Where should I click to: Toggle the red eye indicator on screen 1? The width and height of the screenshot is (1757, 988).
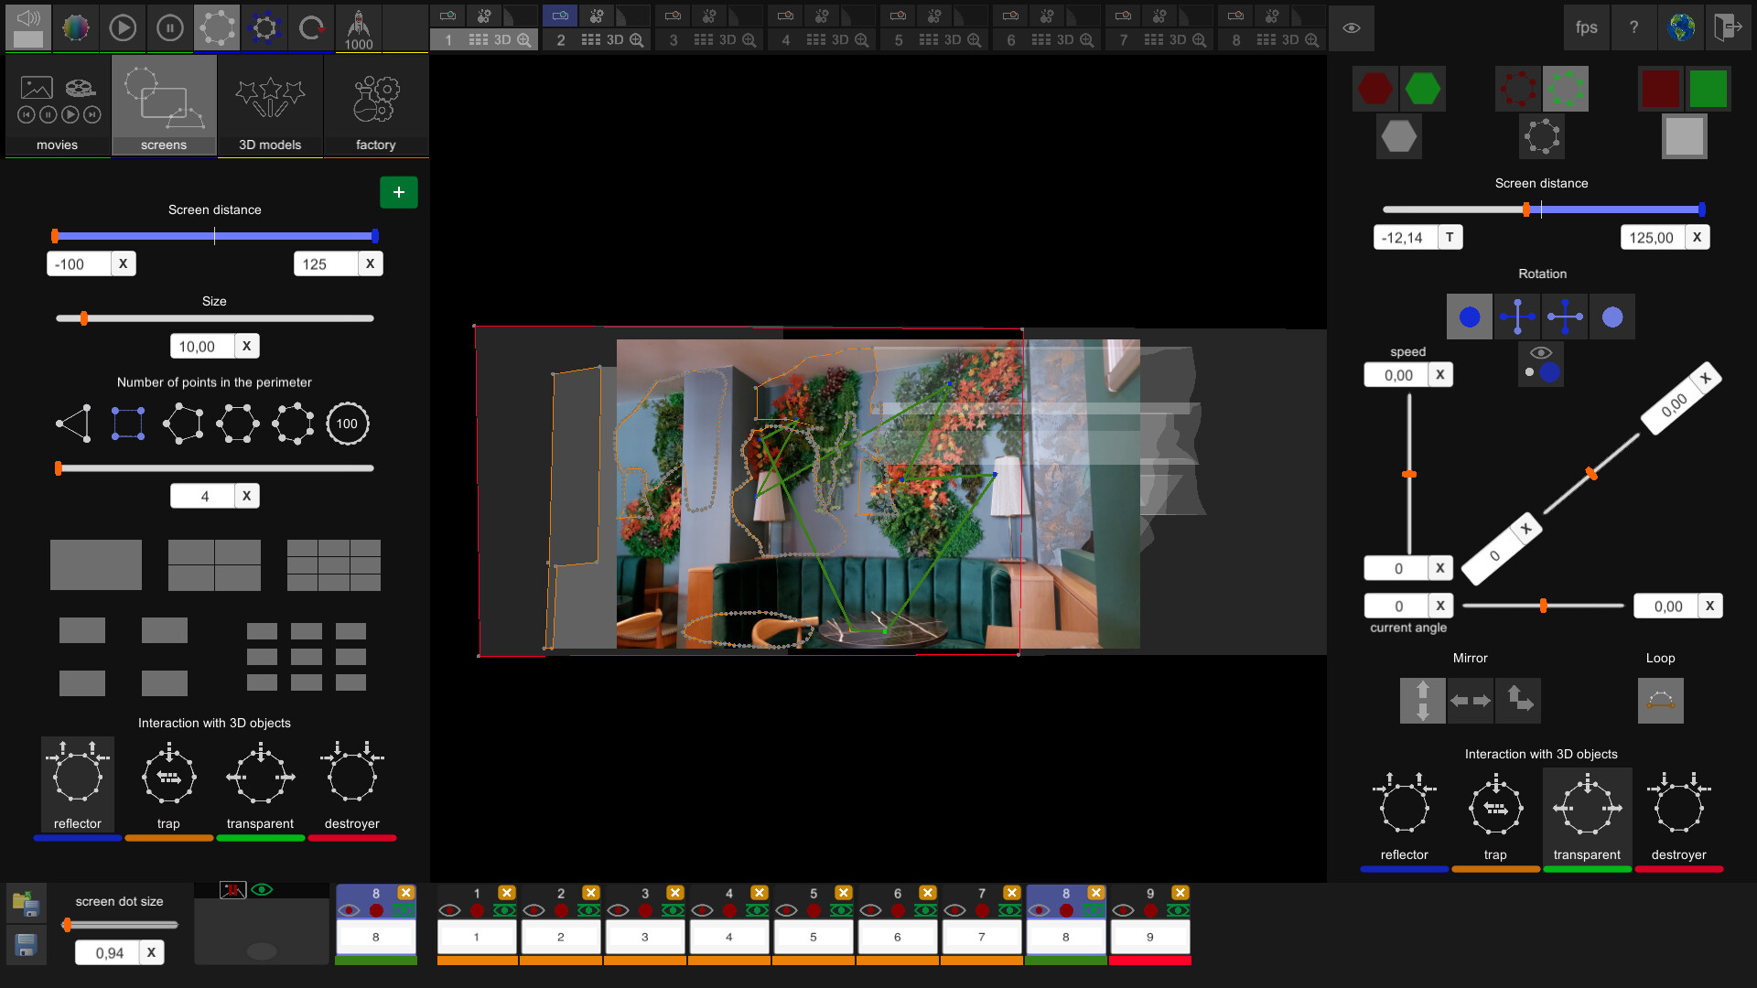pyautogui.click(x=450, y=909)
